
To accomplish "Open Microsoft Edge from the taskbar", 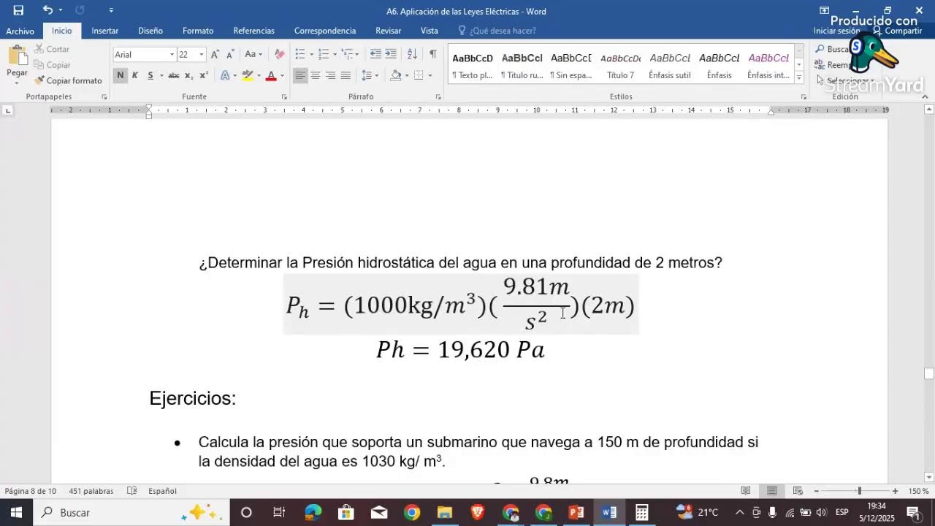I will pyautogui.click(x=313, y=512).
